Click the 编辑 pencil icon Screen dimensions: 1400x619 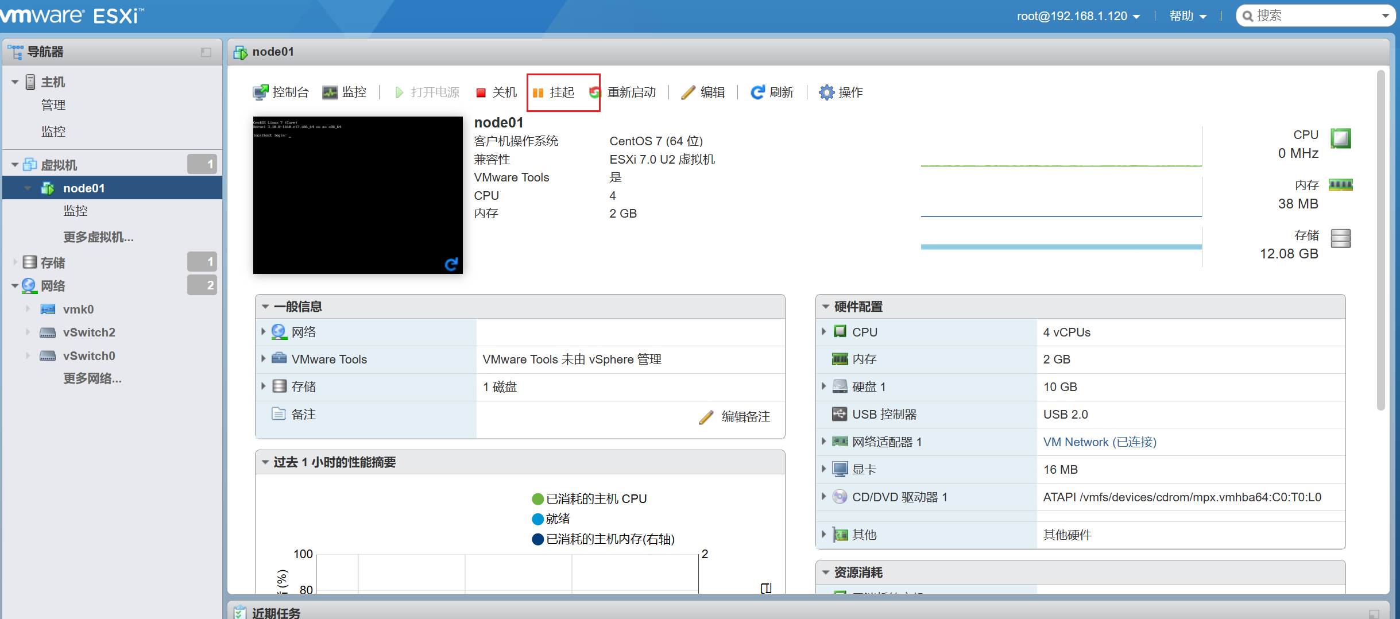[x=688, y=92]
